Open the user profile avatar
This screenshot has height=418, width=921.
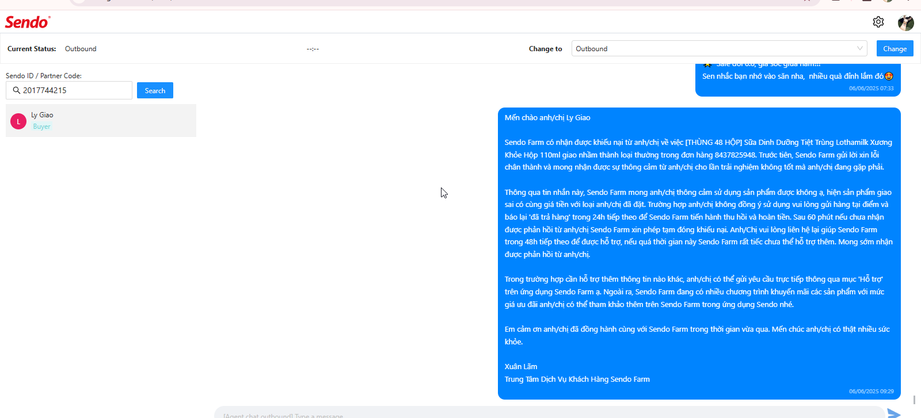point(906,23)
